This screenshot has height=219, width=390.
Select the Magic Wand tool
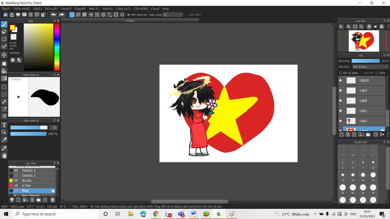pyautogui.click(x=4, y=102)
